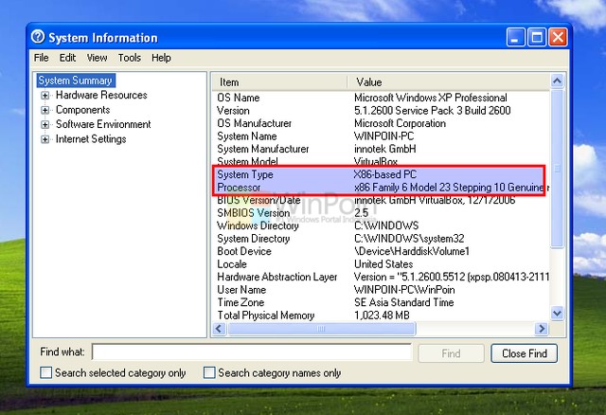The height and width of the screenshot is (415, 606).
Task: Select the Boot Device row
Action: click(381, 251)
